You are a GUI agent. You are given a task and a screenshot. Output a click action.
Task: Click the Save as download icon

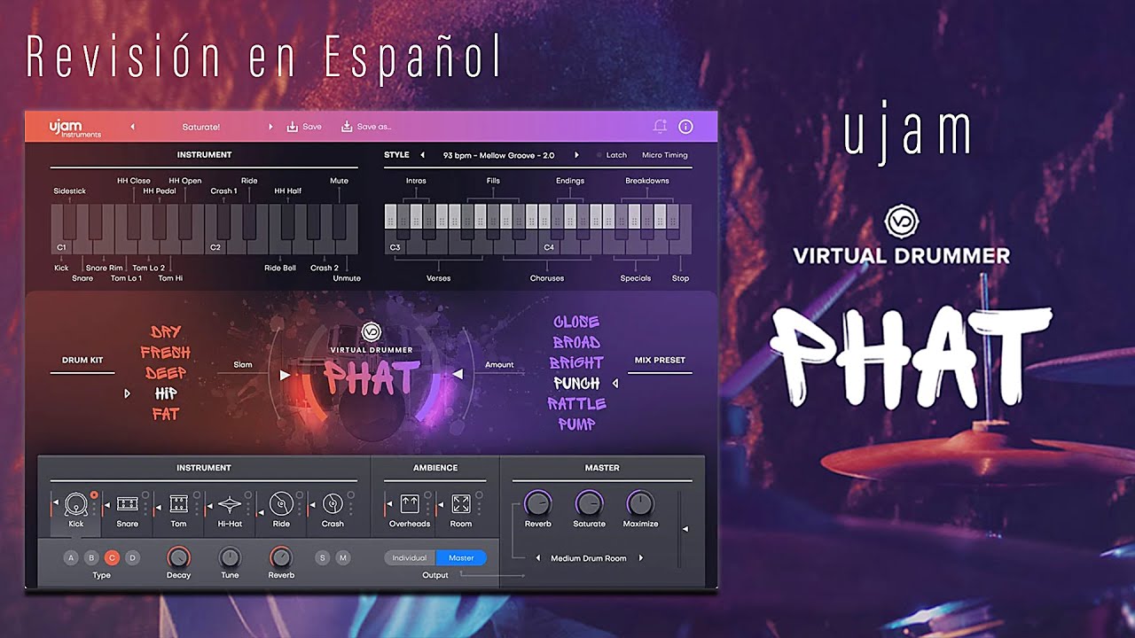tap(347, 127)
